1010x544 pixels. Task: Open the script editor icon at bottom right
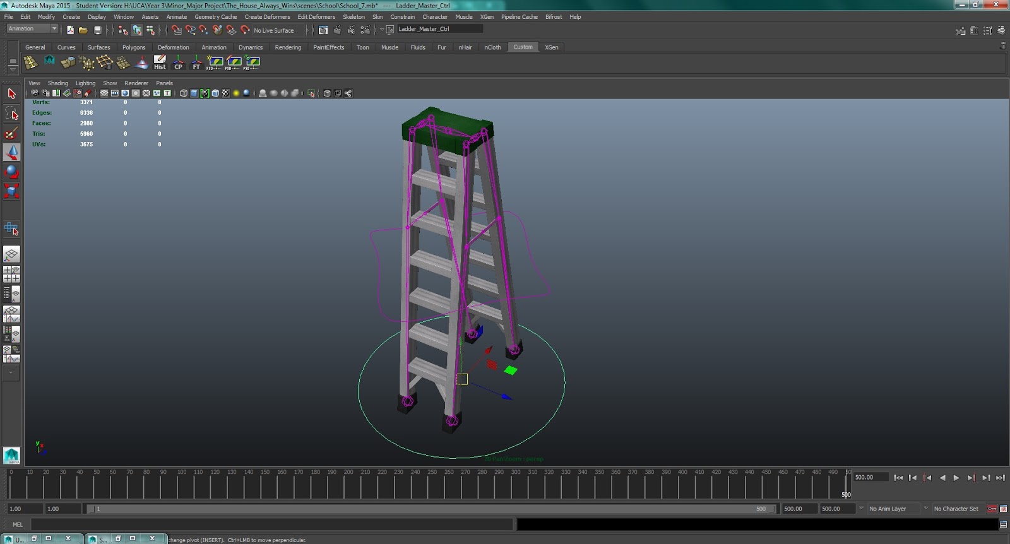(x=1003, y=524)
